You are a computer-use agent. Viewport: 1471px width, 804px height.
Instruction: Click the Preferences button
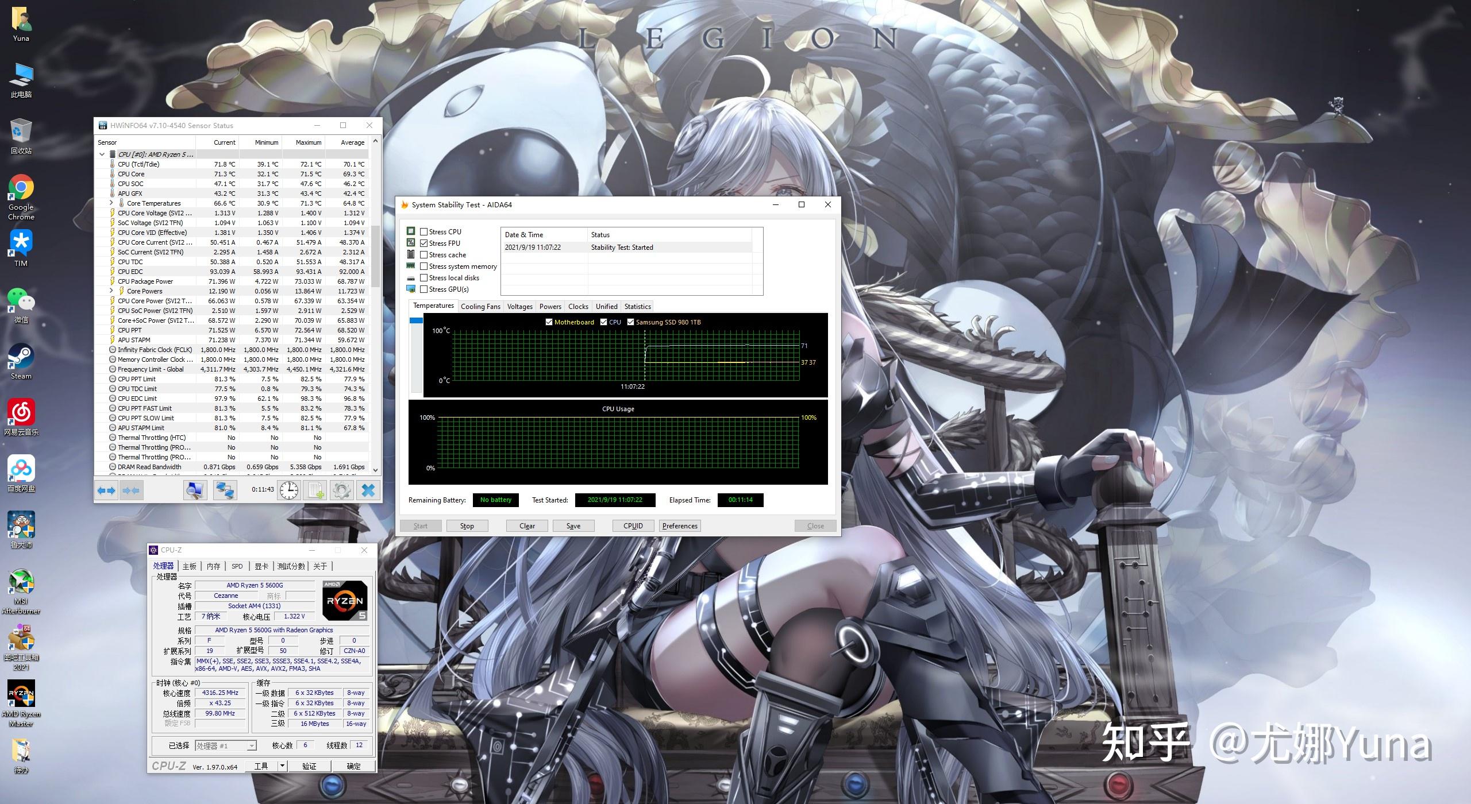(x=680, y=525)
